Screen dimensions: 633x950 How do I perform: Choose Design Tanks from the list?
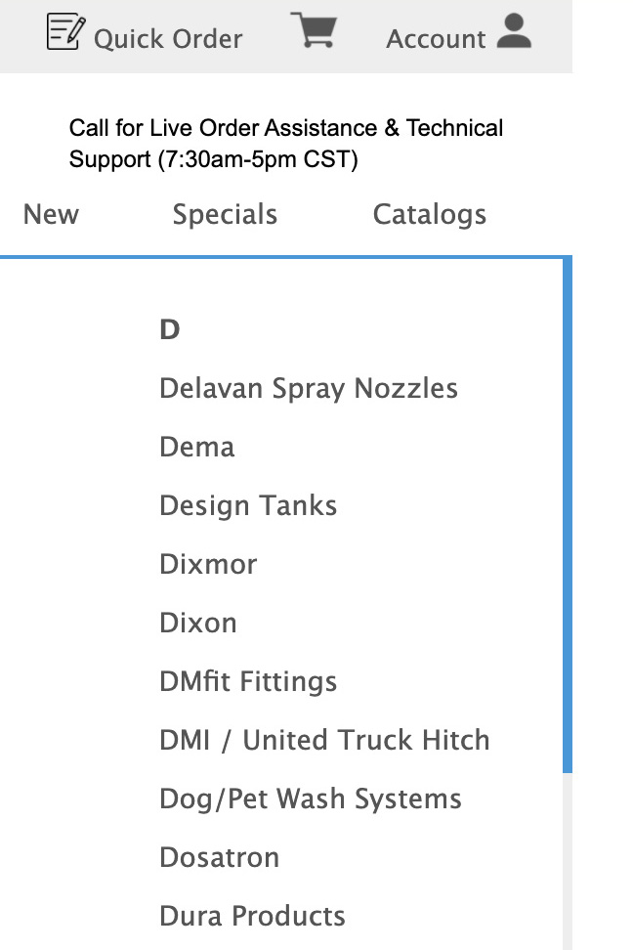(x=248, y=505)
